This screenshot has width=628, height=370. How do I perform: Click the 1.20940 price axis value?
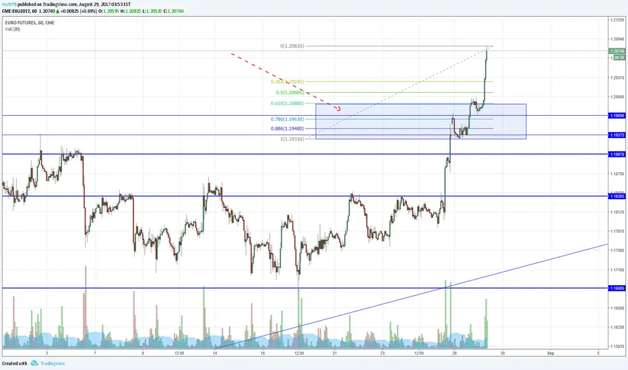(x=617, y=39)
